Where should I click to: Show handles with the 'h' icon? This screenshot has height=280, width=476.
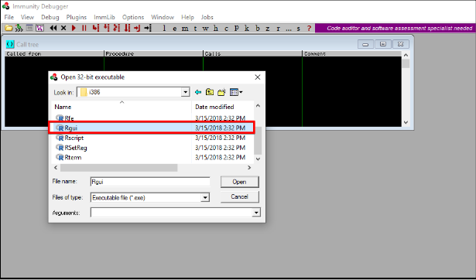click(x=216, y=28)
